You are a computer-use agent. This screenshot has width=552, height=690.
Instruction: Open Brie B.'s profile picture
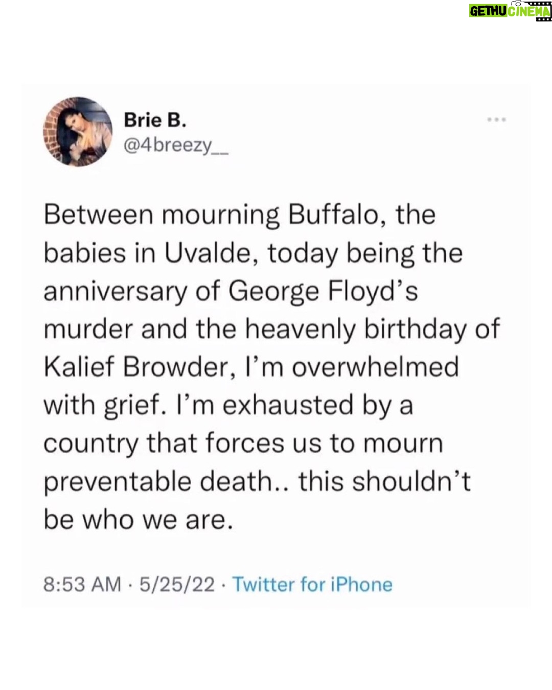pyautogui.click(x=77, y=131)
